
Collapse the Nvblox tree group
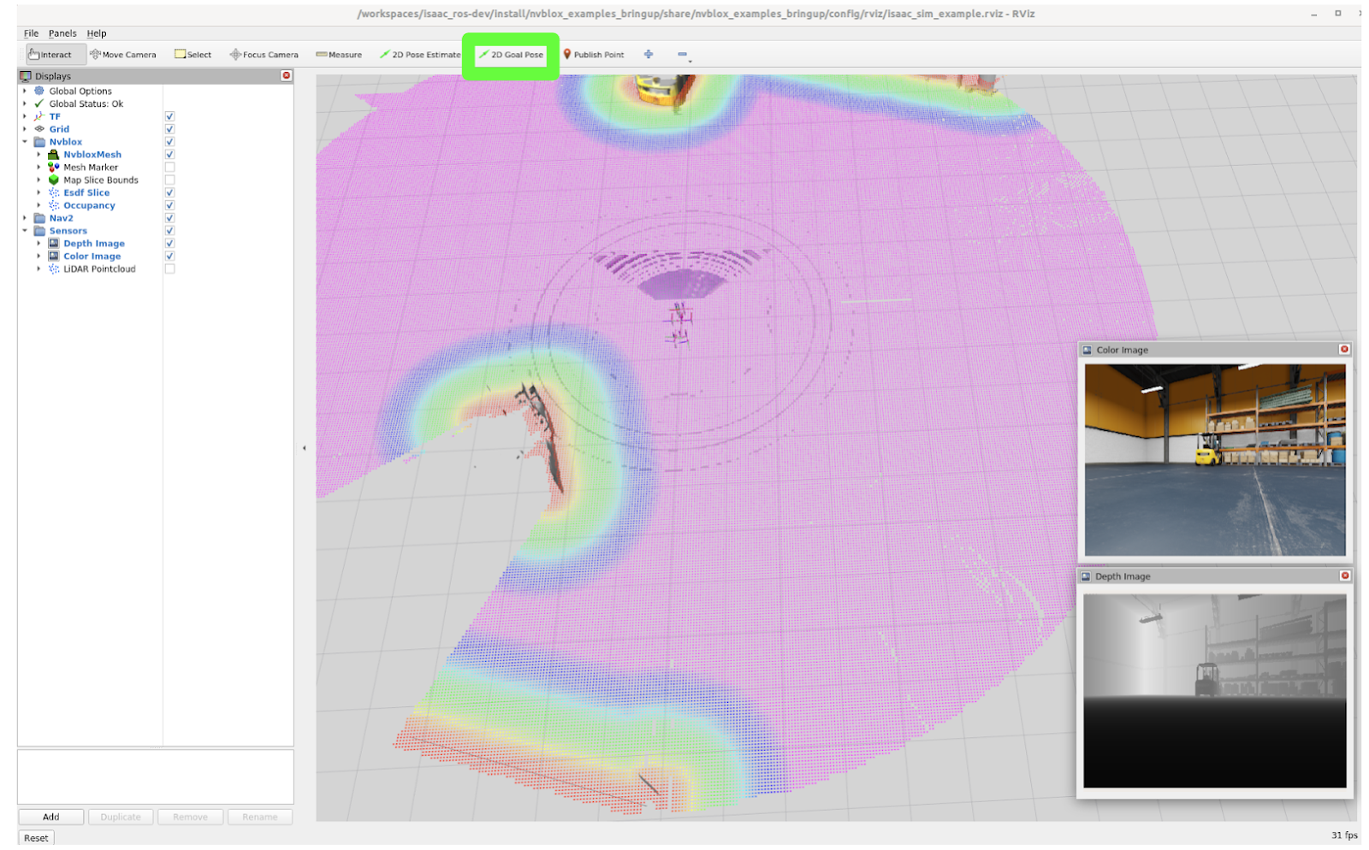(x=25, y=142)
